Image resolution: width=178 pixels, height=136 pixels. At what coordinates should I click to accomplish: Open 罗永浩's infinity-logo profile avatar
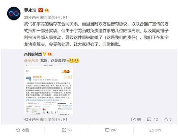(x=14, y=13)
